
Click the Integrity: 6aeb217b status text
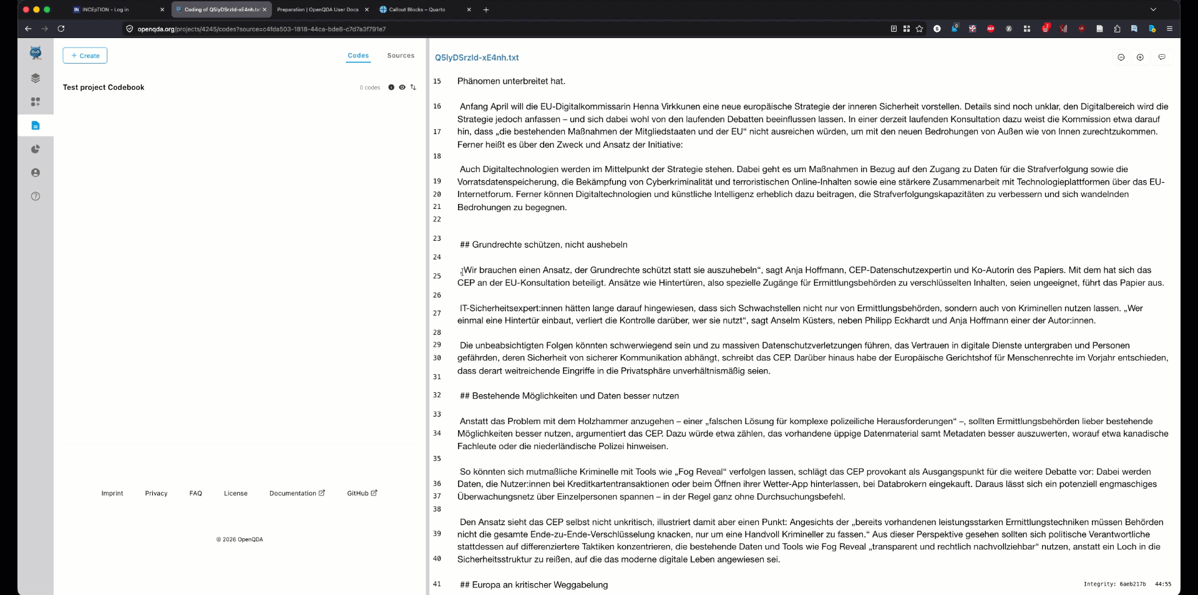pos(1114,584)
